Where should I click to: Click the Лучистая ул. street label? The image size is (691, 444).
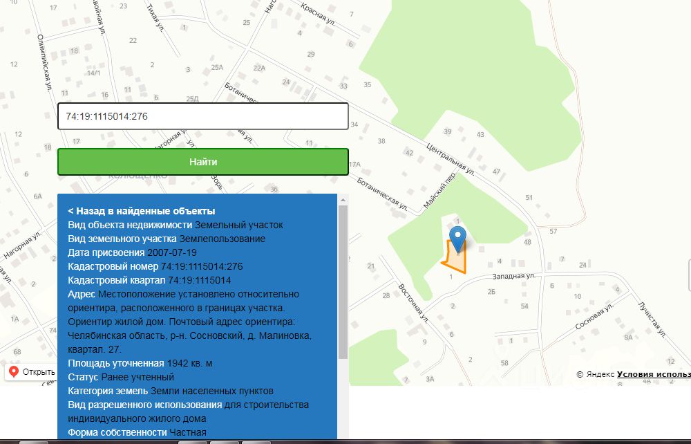(650, 320)
